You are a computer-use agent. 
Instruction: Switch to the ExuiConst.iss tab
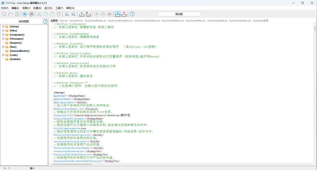[x=76, y=21]
